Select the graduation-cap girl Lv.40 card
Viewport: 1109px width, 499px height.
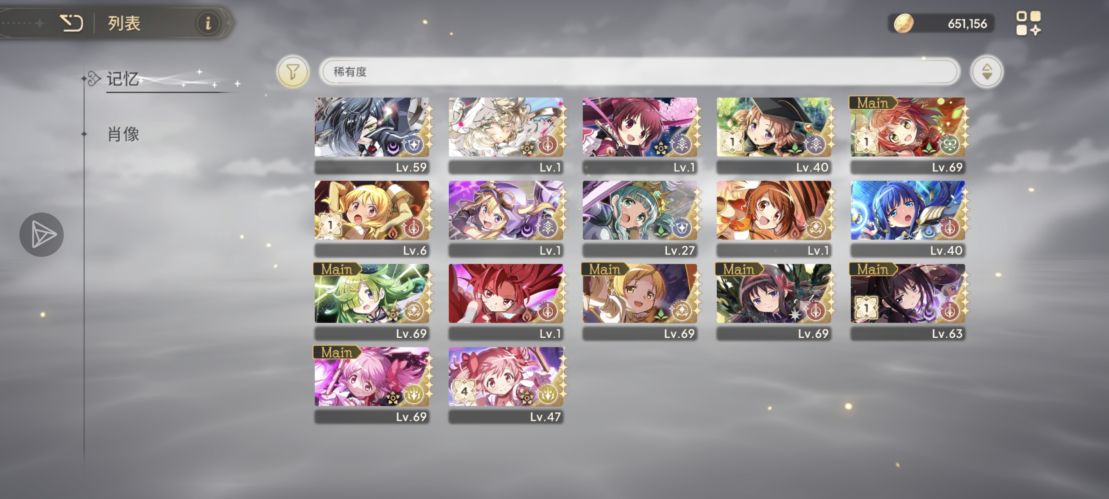tap(774, 135)
